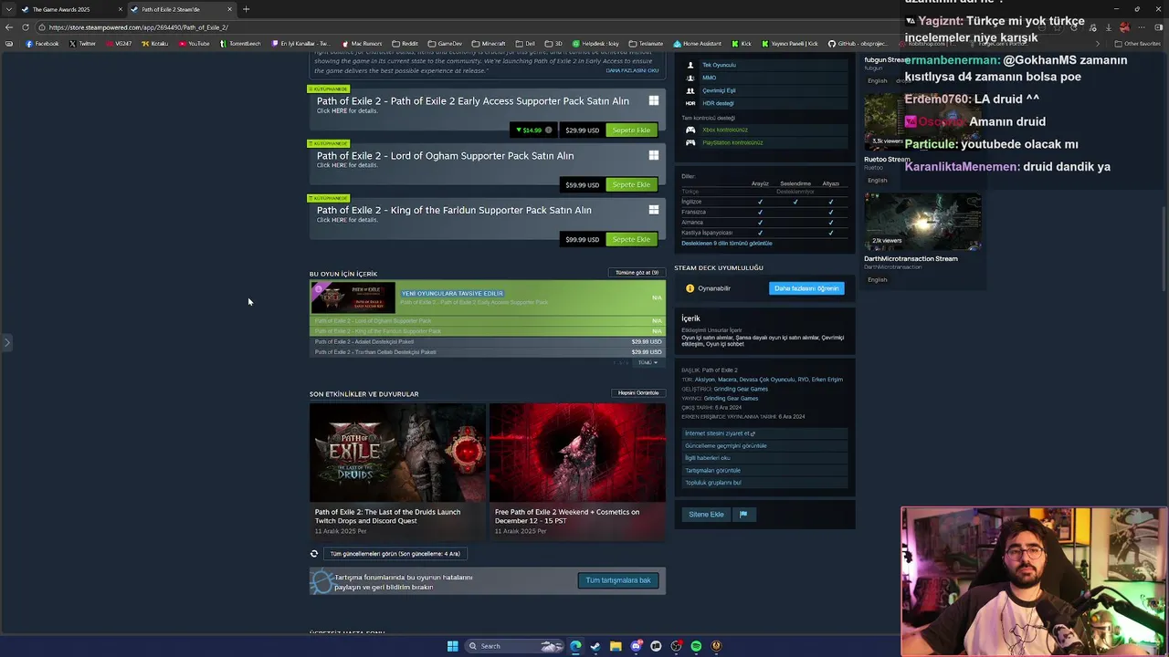Click the Xbox controller icon
1169x657 pixels.
(690, 130)
